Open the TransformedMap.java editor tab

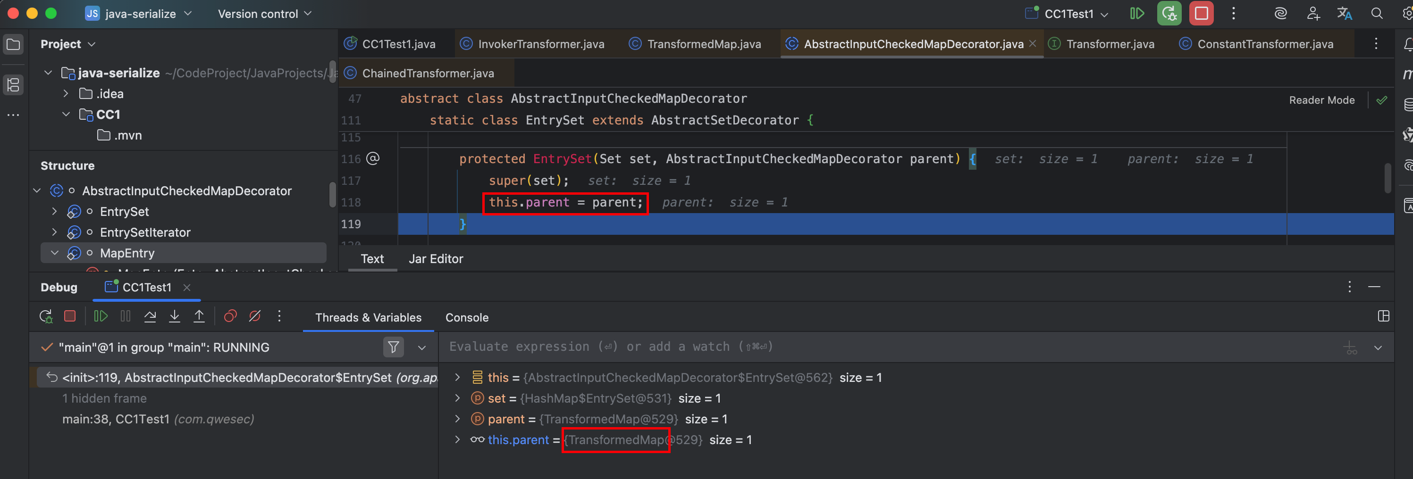pyautogui.click(x=703, y=44)
